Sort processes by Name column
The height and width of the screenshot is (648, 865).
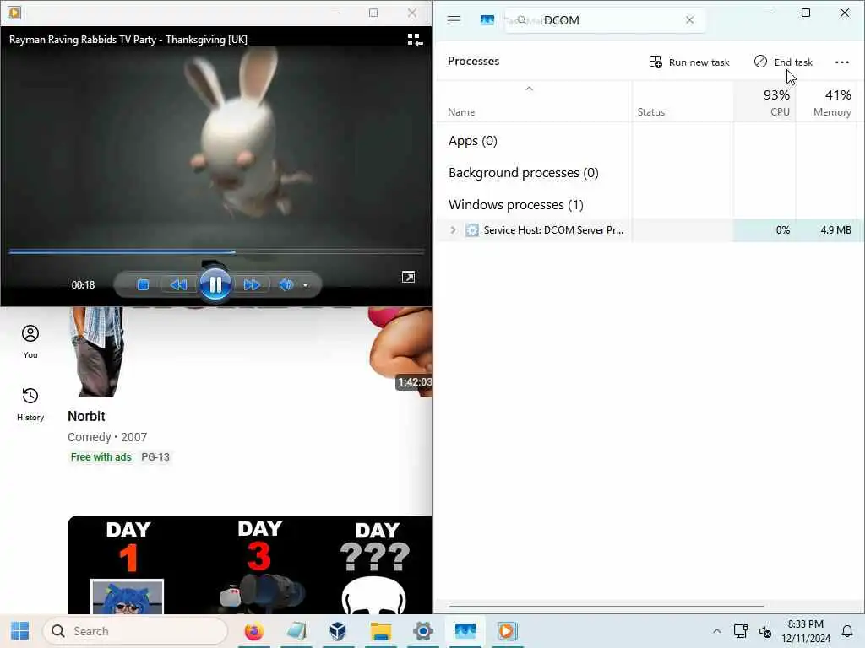461,112
